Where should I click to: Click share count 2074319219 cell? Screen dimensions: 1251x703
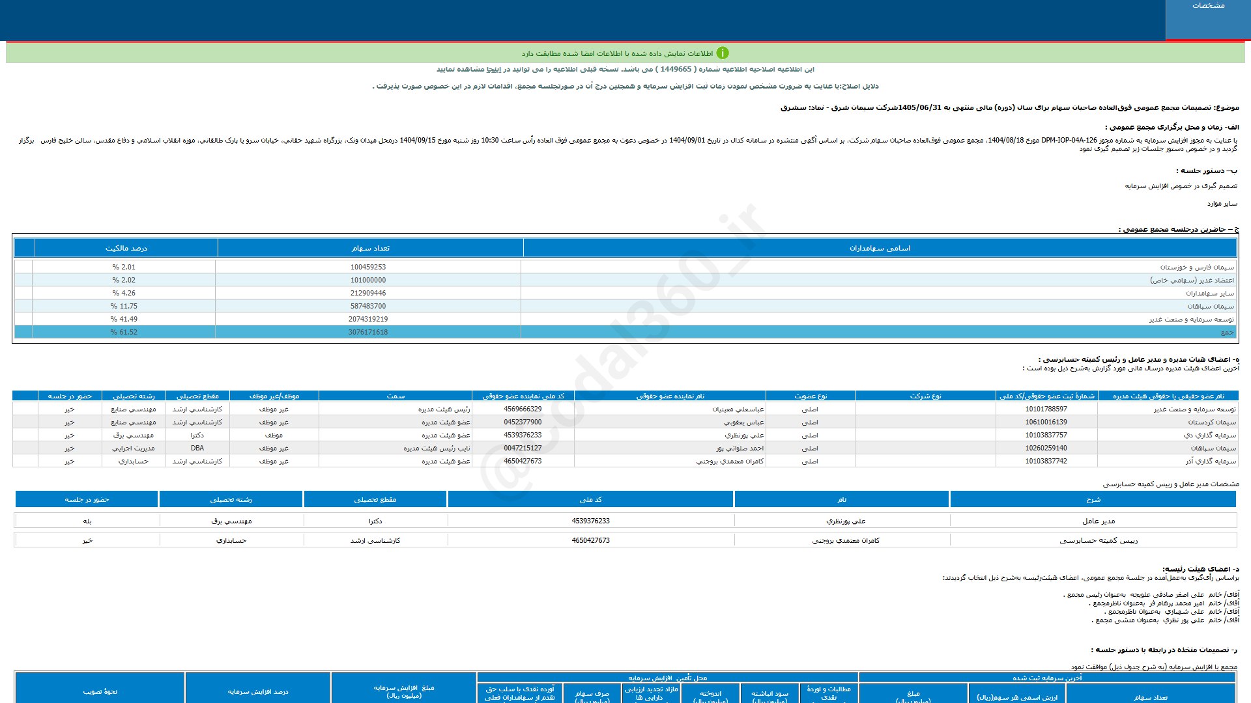coord(368,319)
